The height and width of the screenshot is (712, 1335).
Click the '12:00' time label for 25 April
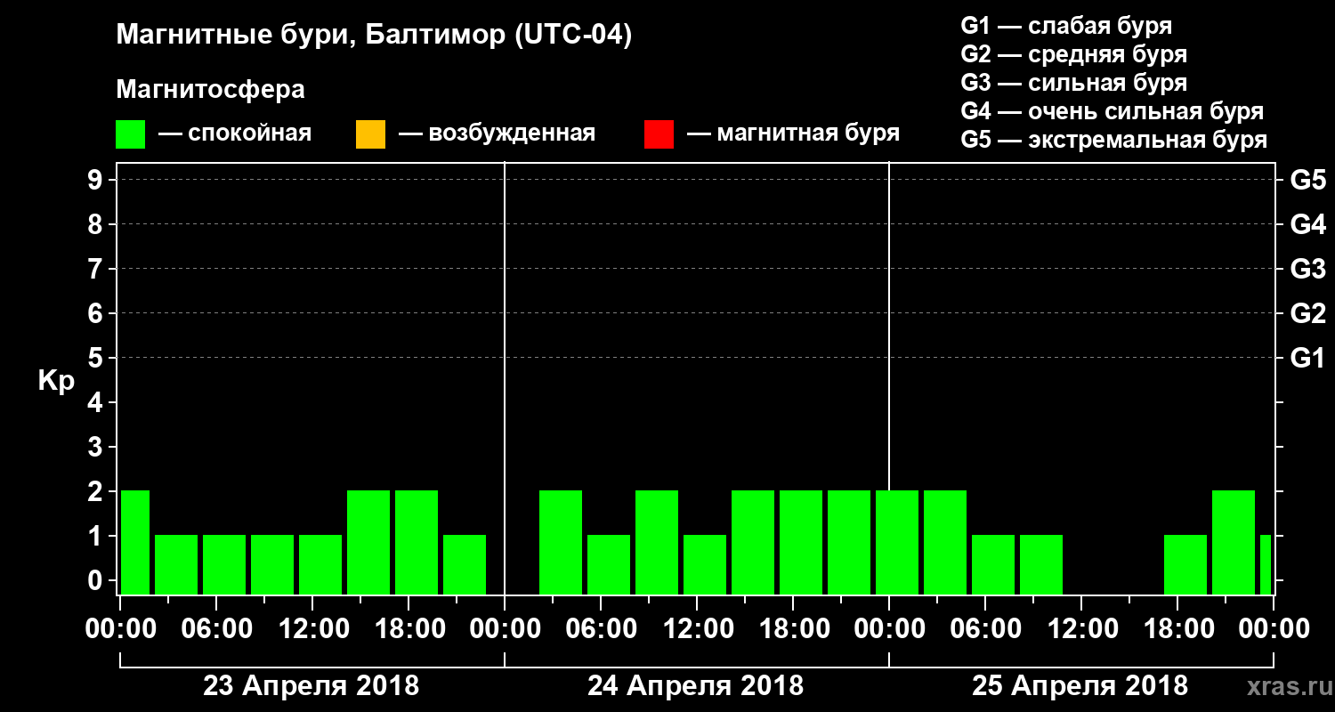[1081, 629]
